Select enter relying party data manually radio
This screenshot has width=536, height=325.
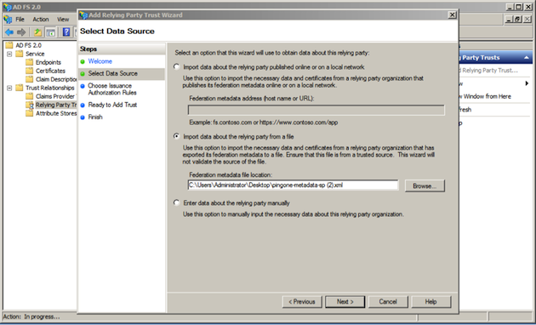[x=176, y=202]
